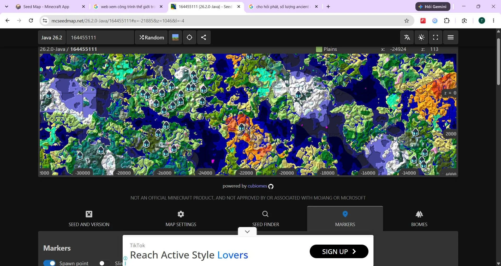
Task: Click the go-to-coordinates crosshair icon
Action: [x=189, y=37]
